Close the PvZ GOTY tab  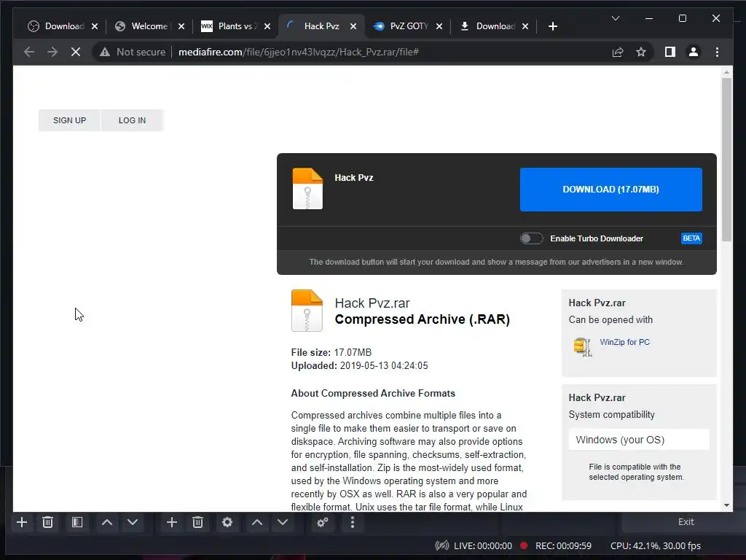(439, 27)
